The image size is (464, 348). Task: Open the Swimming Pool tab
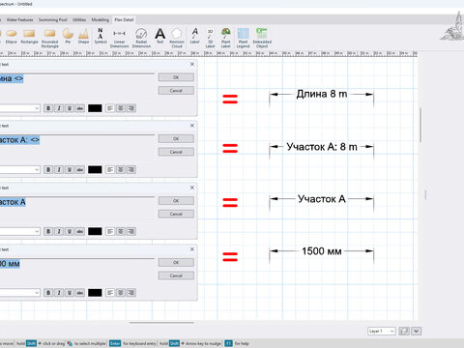(x=53, y=19)
